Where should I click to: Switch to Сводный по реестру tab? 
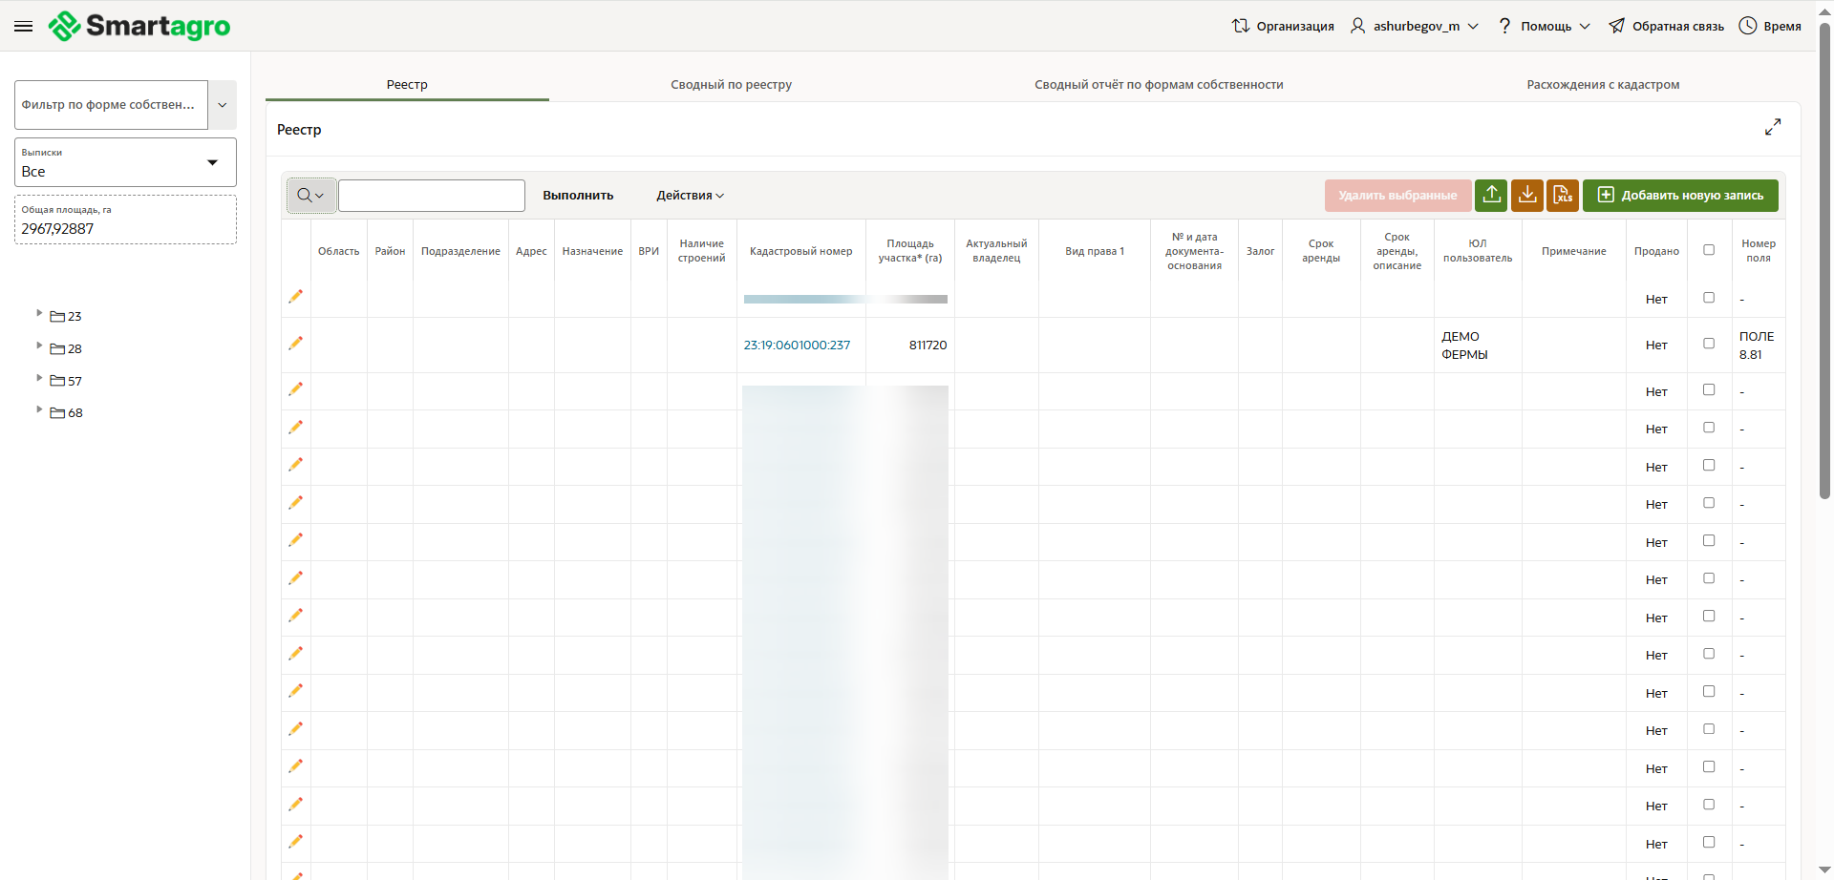tap(731, 85)
